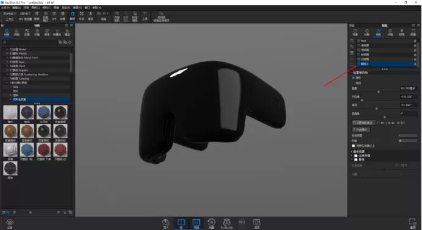Collapse the Lens Settings section
422x230 pixels.
coord(352,152)
